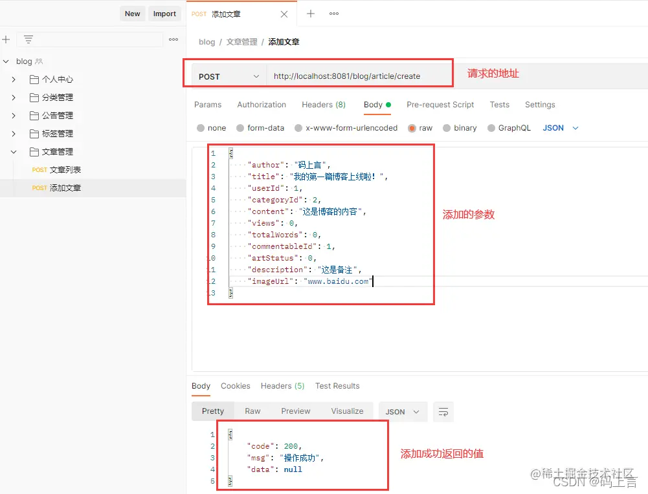Click the sidebar search field
This screenshot has height=494, width=648.
89,39
